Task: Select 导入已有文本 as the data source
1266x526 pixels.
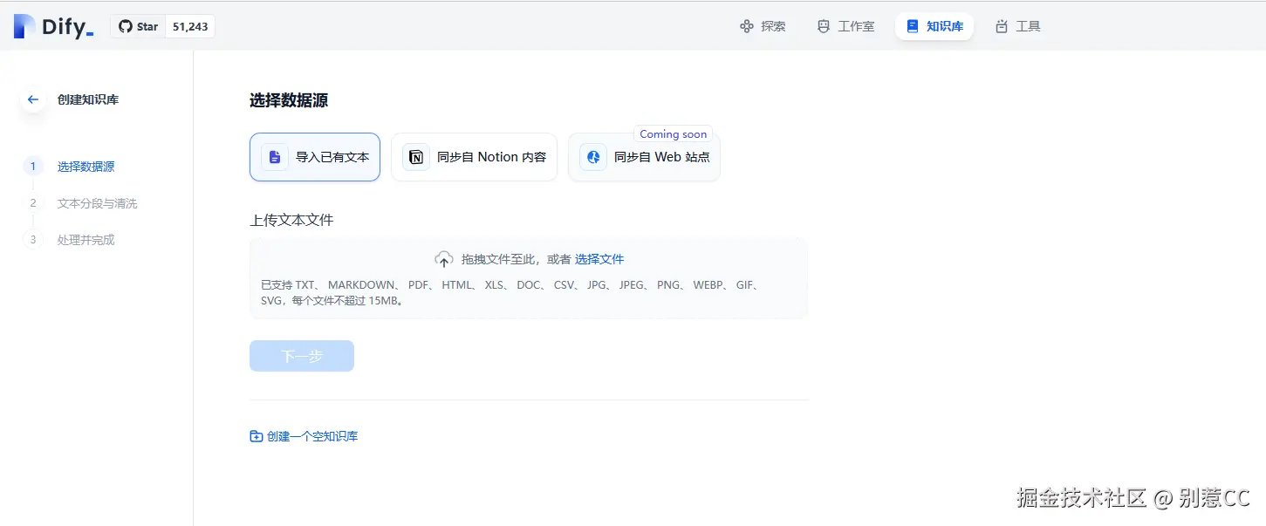Action: [314, 156]
